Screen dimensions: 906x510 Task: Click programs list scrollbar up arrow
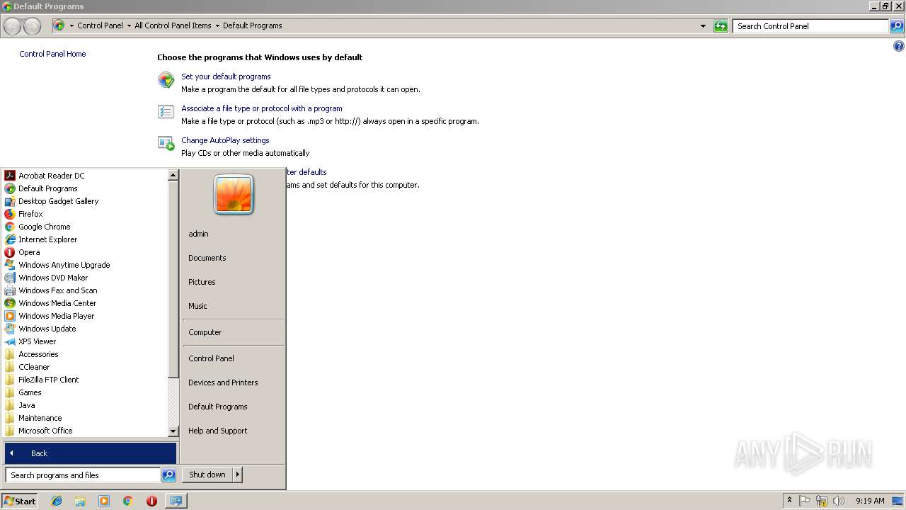coord(173,175)
